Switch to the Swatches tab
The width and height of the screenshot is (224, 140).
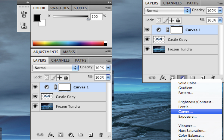click(x=60, y=8)
